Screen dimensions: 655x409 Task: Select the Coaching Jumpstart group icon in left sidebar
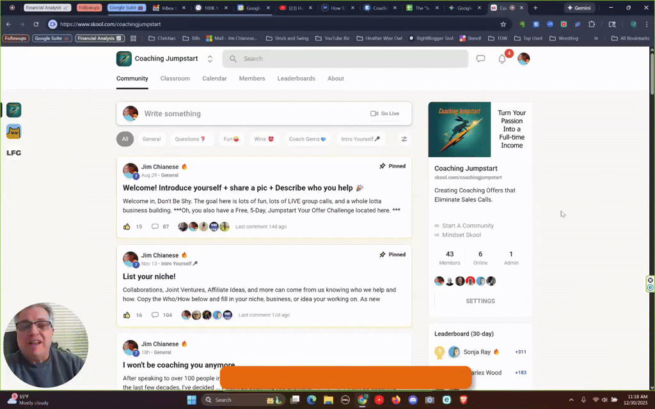tap(14, 110)
